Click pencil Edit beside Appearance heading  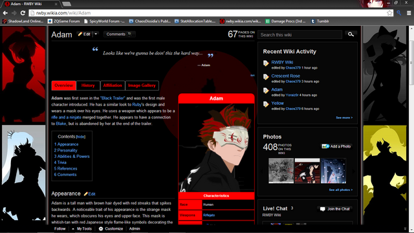89,194
